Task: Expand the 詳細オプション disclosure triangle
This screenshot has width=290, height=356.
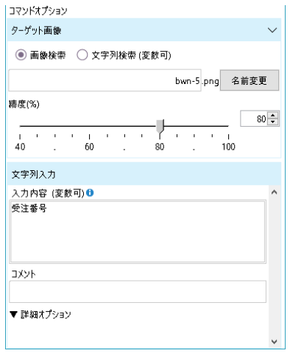Action: [x=13, y=314]
